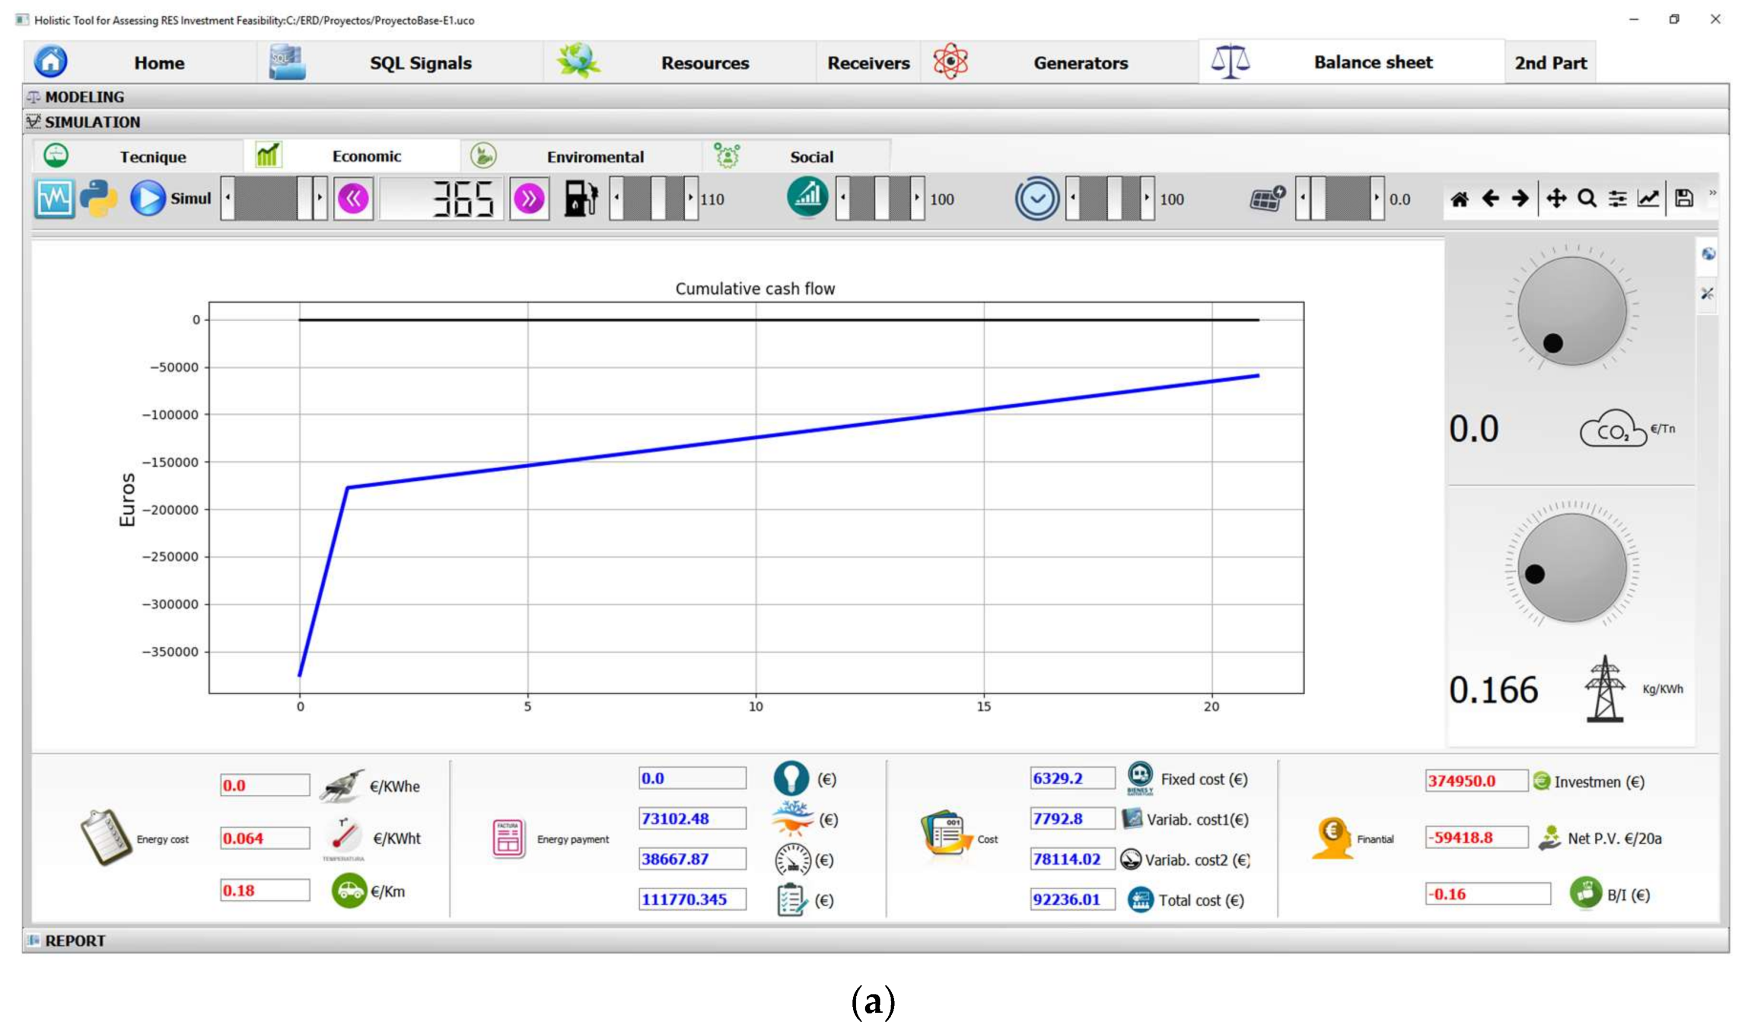Click the pink rewind double-arrow button
This screenshot has height=1031, width=1748.
tap(354, 199)
